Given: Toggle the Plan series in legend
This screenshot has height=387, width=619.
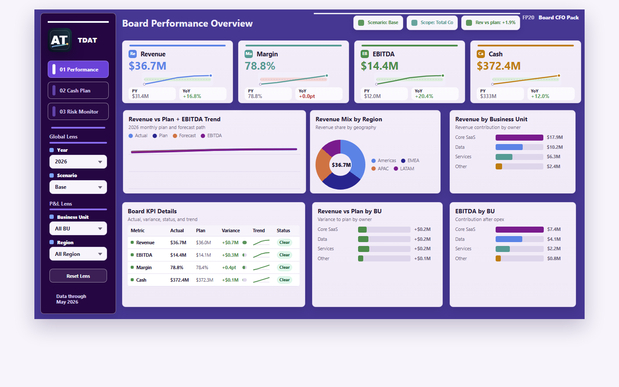Looking at the screenshot, I should (x=160, y=136).
